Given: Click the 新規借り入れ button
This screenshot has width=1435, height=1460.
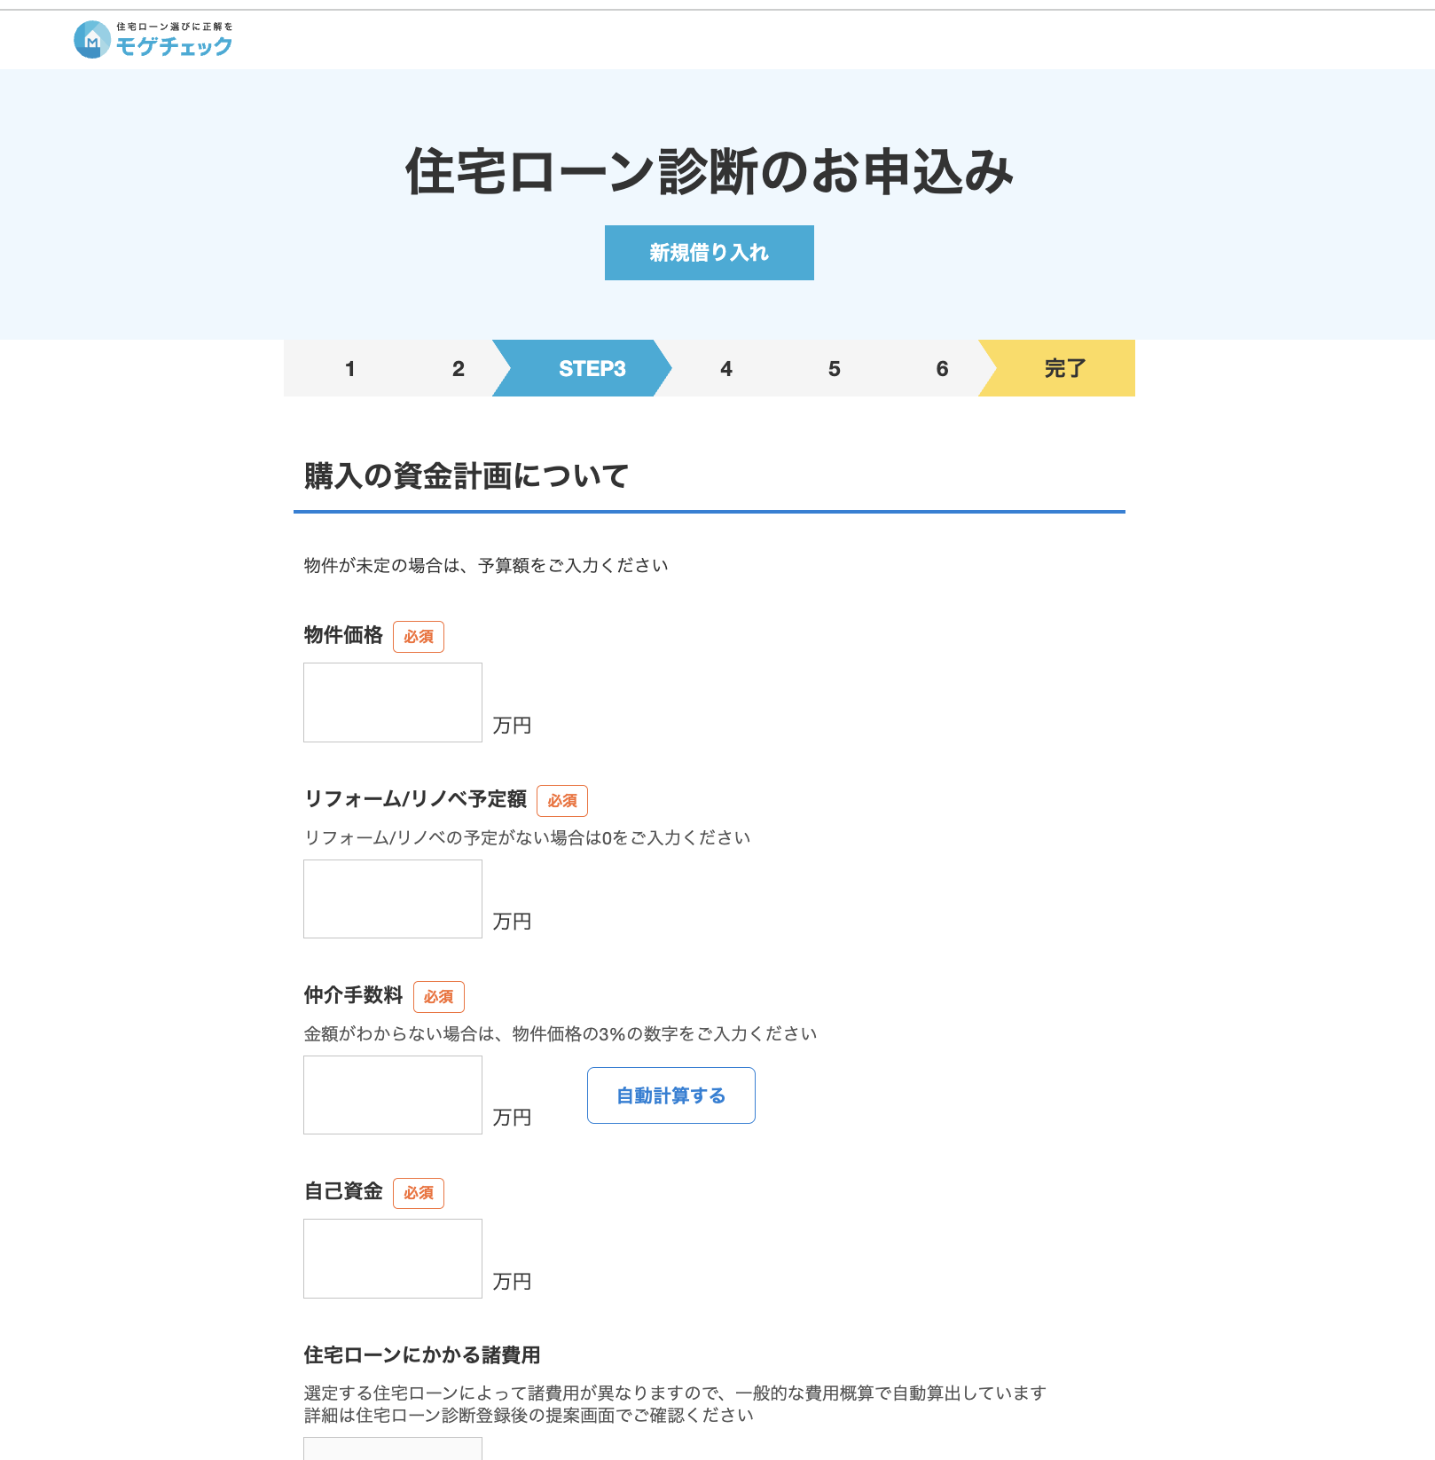Looking at the screenshot, I should click(710, 253).
